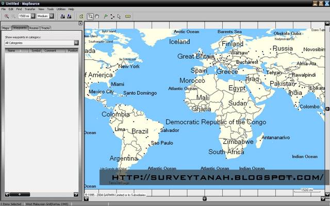The width and height of the screenshot is (330, 206).
Task: Click waypoint list left scroll arrow
Action: 7,195
